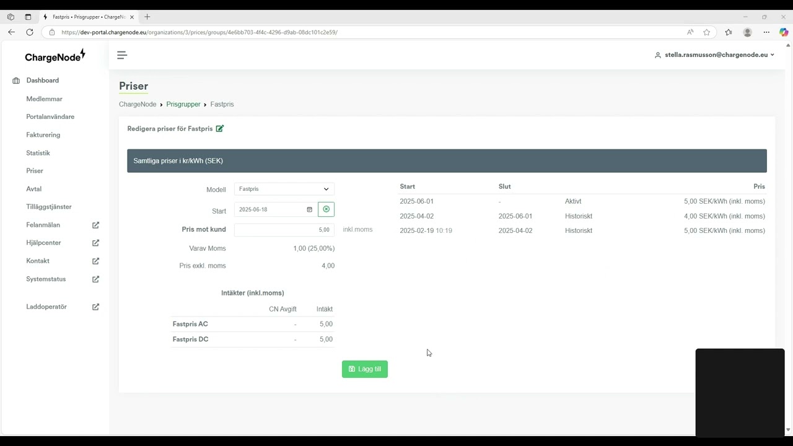Click the Fastpris DC row label
793x446 pixels.
tap(190, 339)
